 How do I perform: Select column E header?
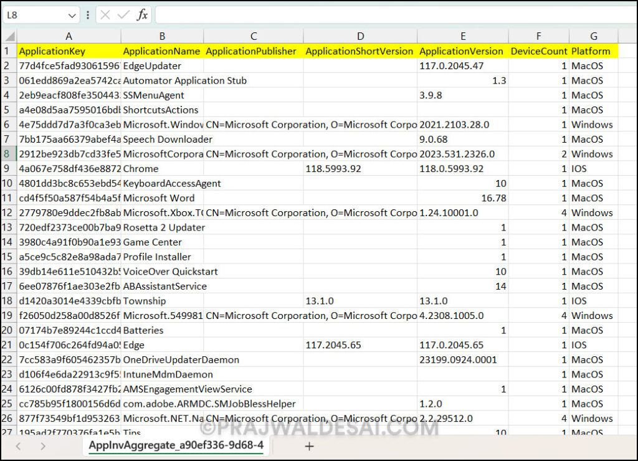coord(463,36)
